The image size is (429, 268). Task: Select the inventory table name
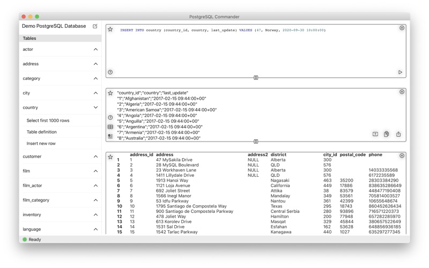(32, 215)
